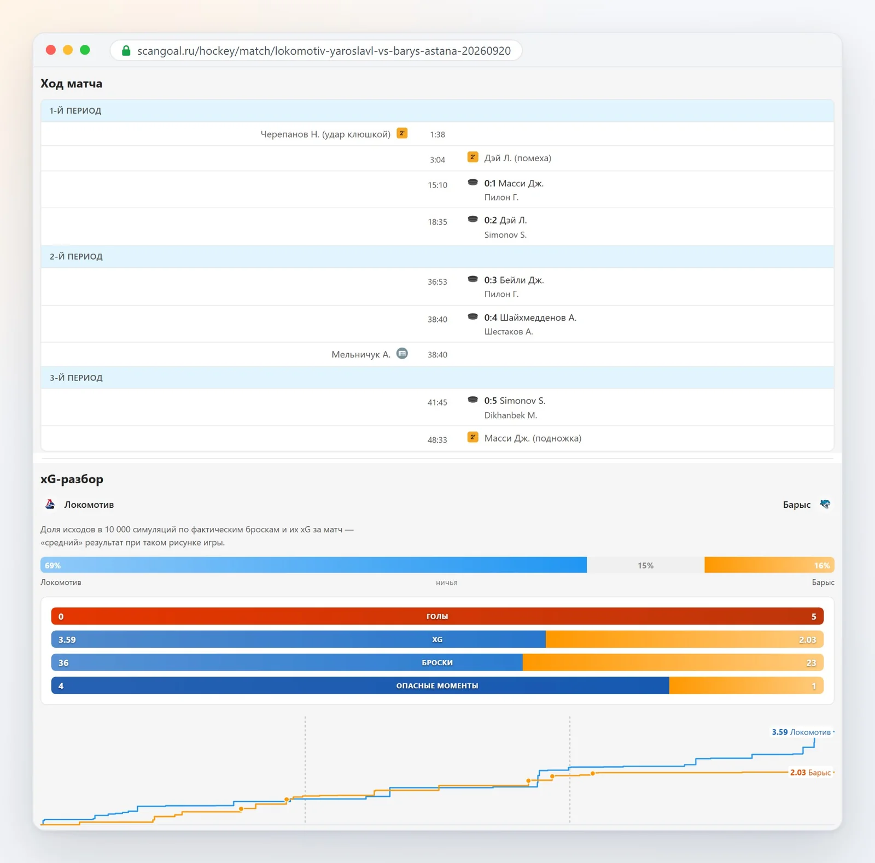The width and height of the screenshot is (875, 863).
Task: Click the Локомотив team name in xG section
Action: (89, 504)
